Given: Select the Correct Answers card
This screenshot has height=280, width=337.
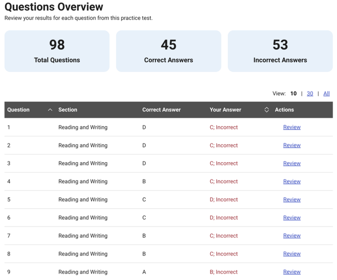Looking at the screenshot, I should pyautogui.click(x=168, y=51).
